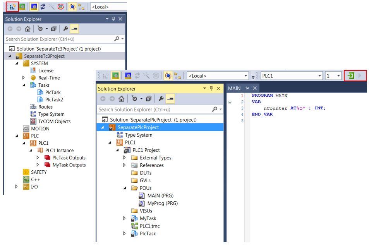
Task: Select PLC1.tmc file
Action: click(x=150, y=226)
